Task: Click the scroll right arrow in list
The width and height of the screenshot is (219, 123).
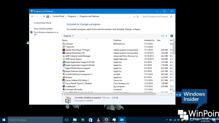Action: pyautogui.click(x=171, y=94)
